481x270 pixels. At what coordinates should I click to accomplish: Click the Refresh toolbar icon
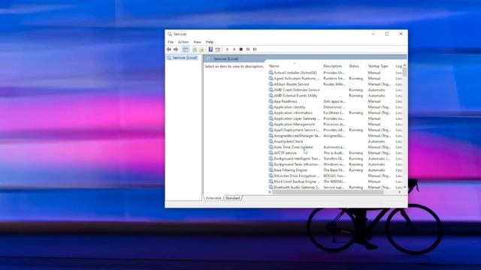[x=195, y=49]
